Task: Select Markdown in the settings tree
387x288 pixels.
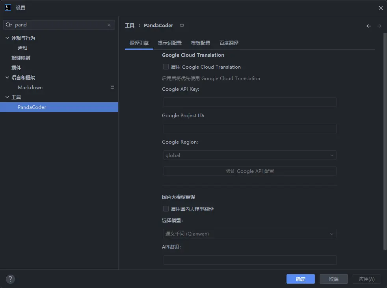Action: 30,88
